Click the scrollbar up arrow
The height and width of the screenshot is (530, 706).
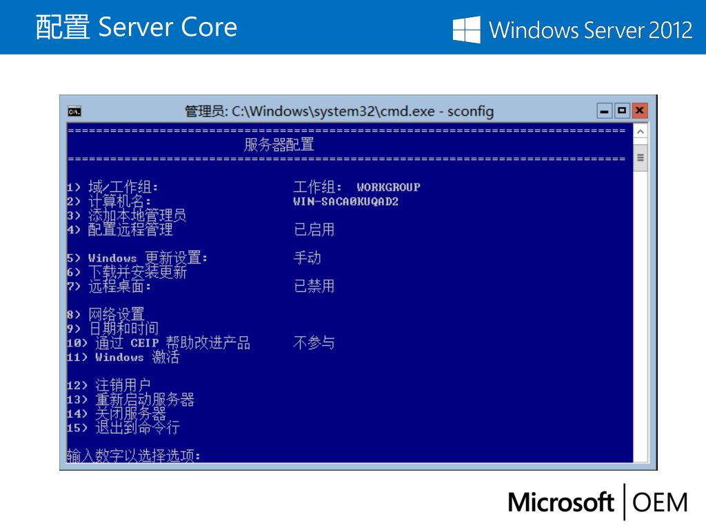641,132
